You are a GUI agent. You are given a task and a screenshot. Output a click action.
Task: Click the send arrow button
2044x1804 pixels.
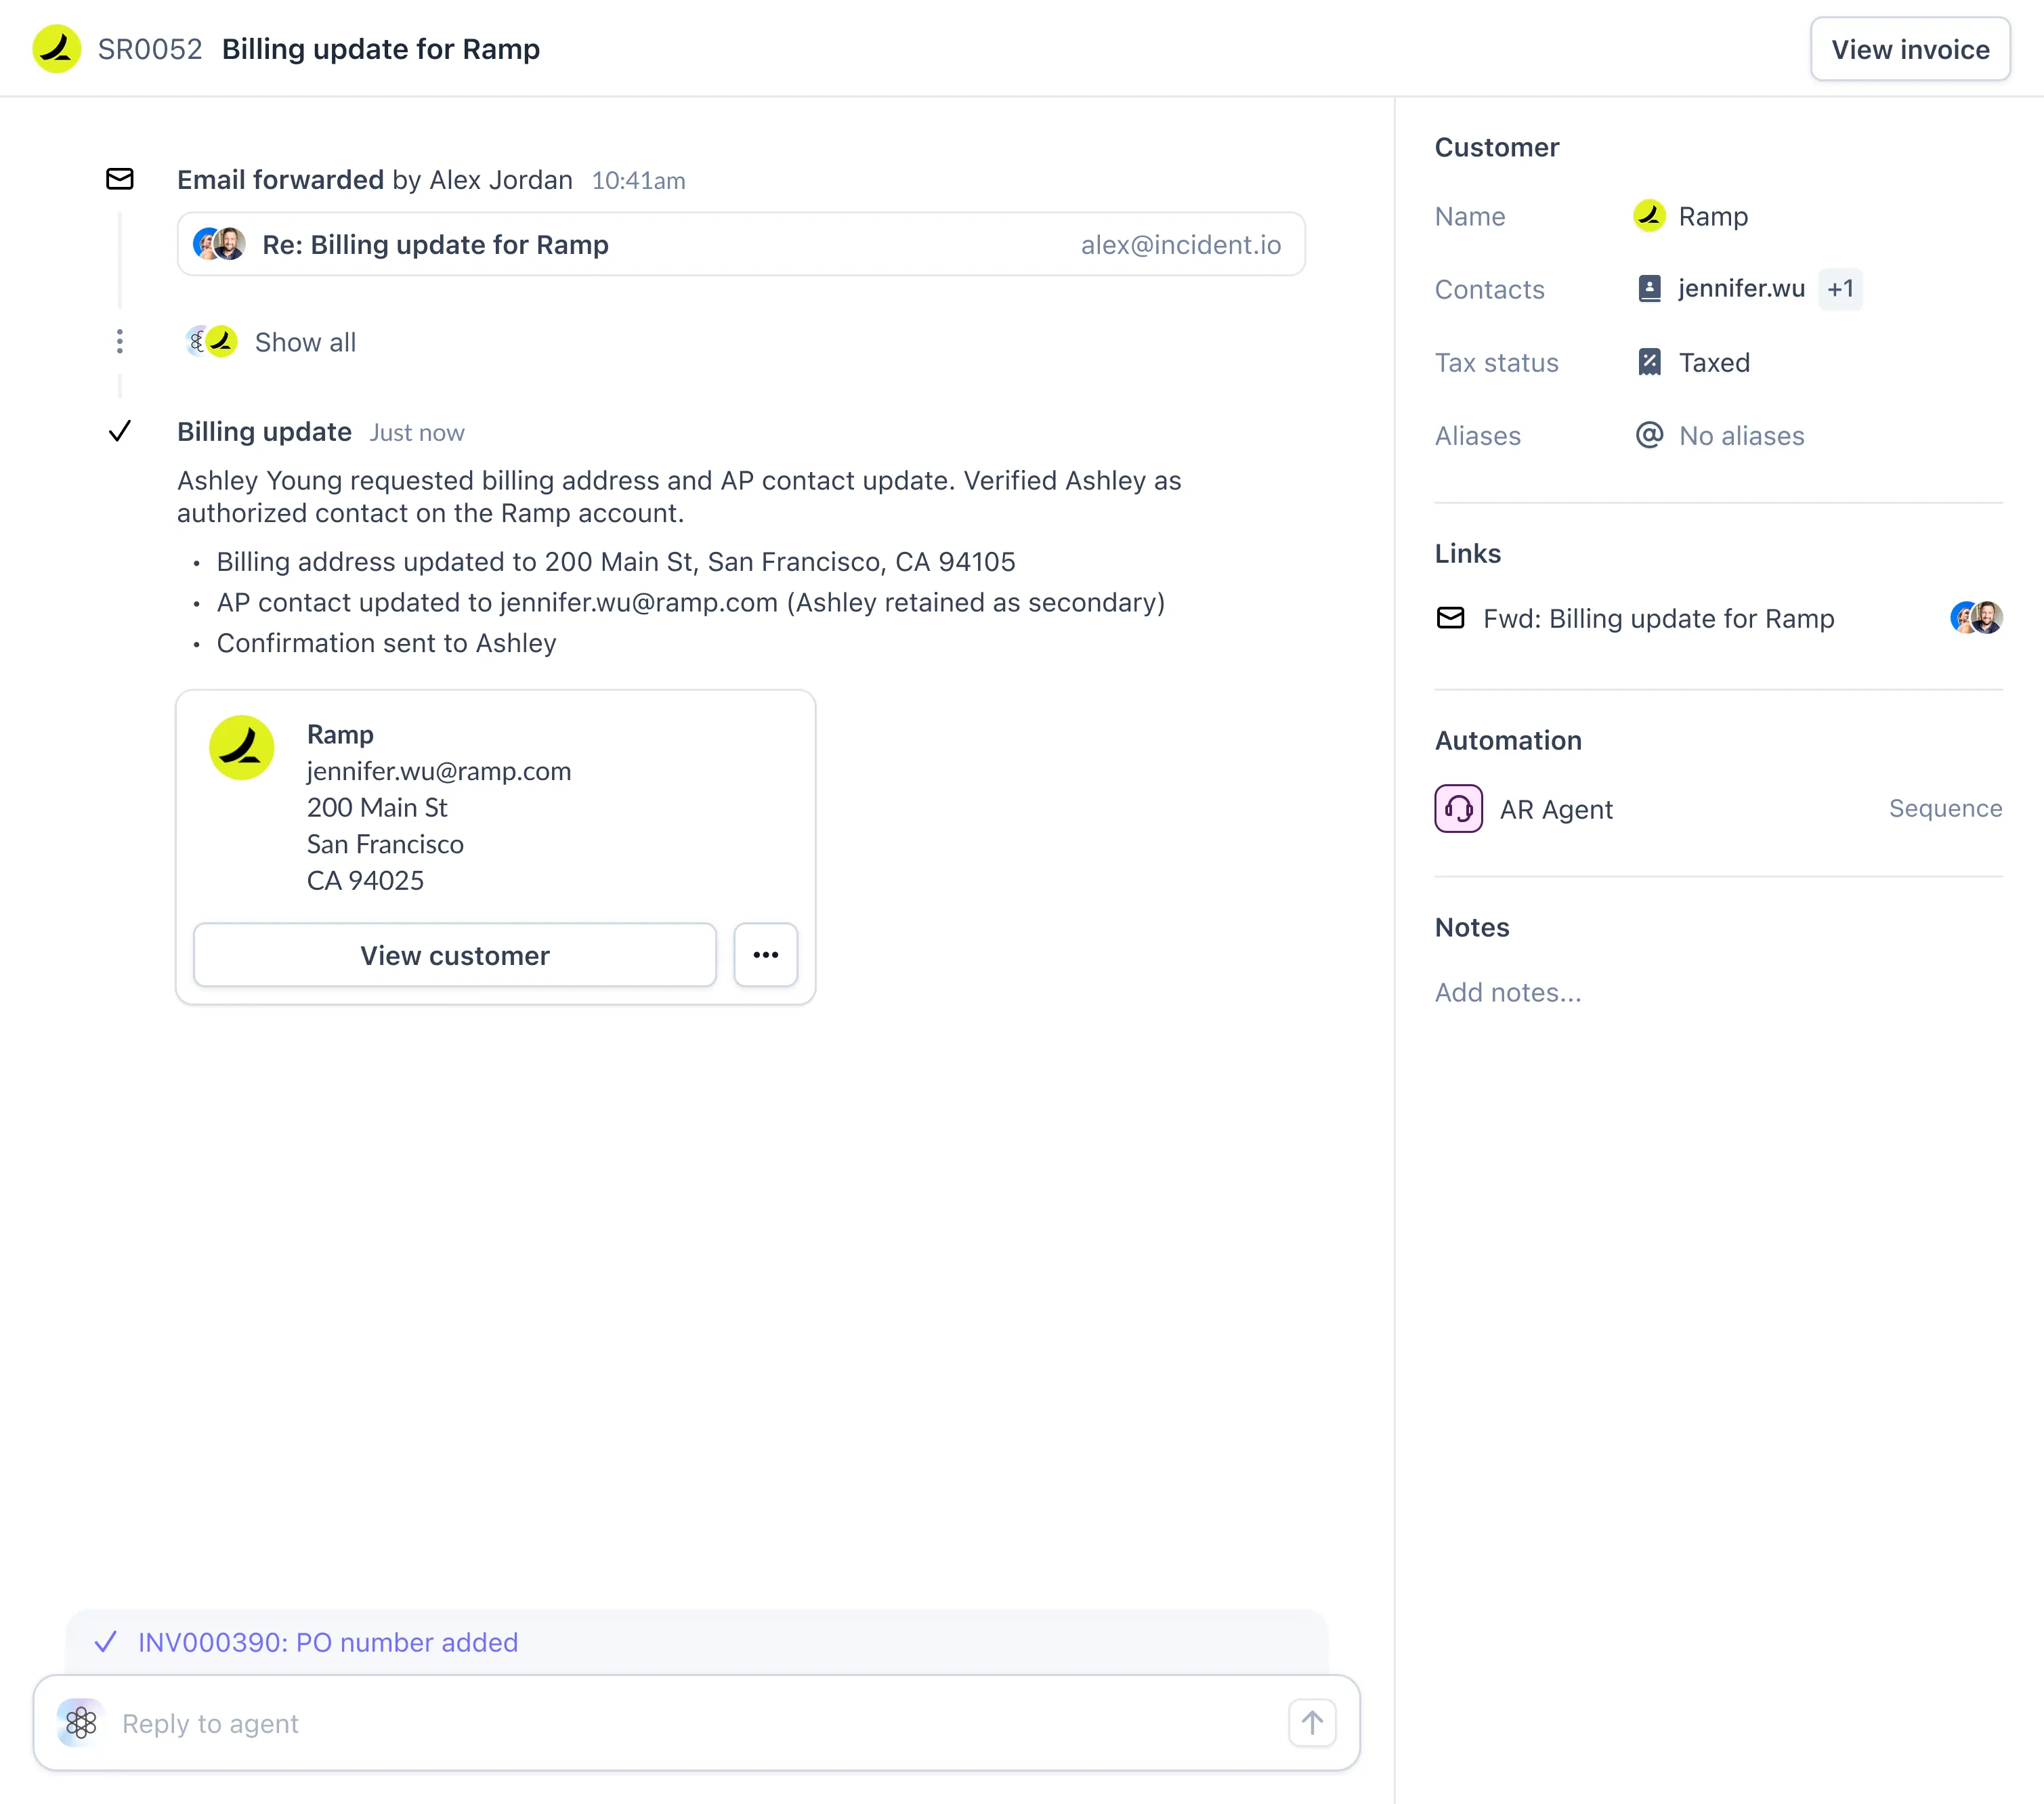click(1311, 1723)
